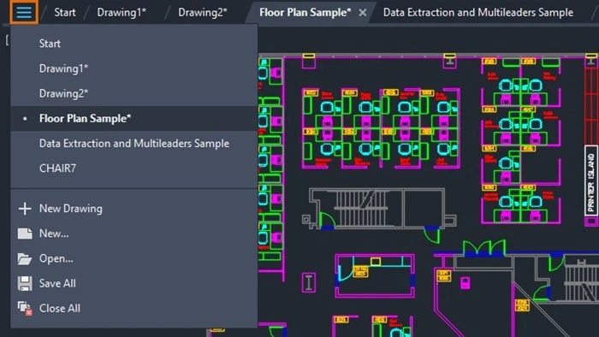599x337 pixels.
Task: Open Data Extraction and Multileaders Sample entry
Action: point(134,144)
